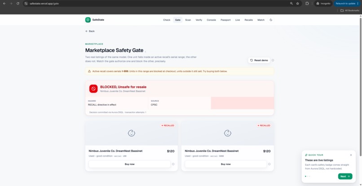Click 'serial 100' label text
The height and width of the screenshot is (186, 362).
coord(120,156)
